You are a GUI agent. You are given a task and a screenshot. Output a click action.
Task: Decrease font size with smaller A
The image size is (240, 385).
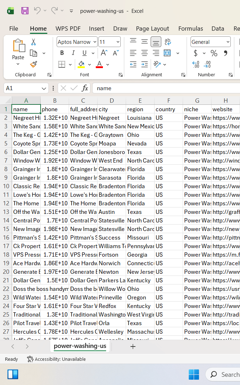(116, 53)
